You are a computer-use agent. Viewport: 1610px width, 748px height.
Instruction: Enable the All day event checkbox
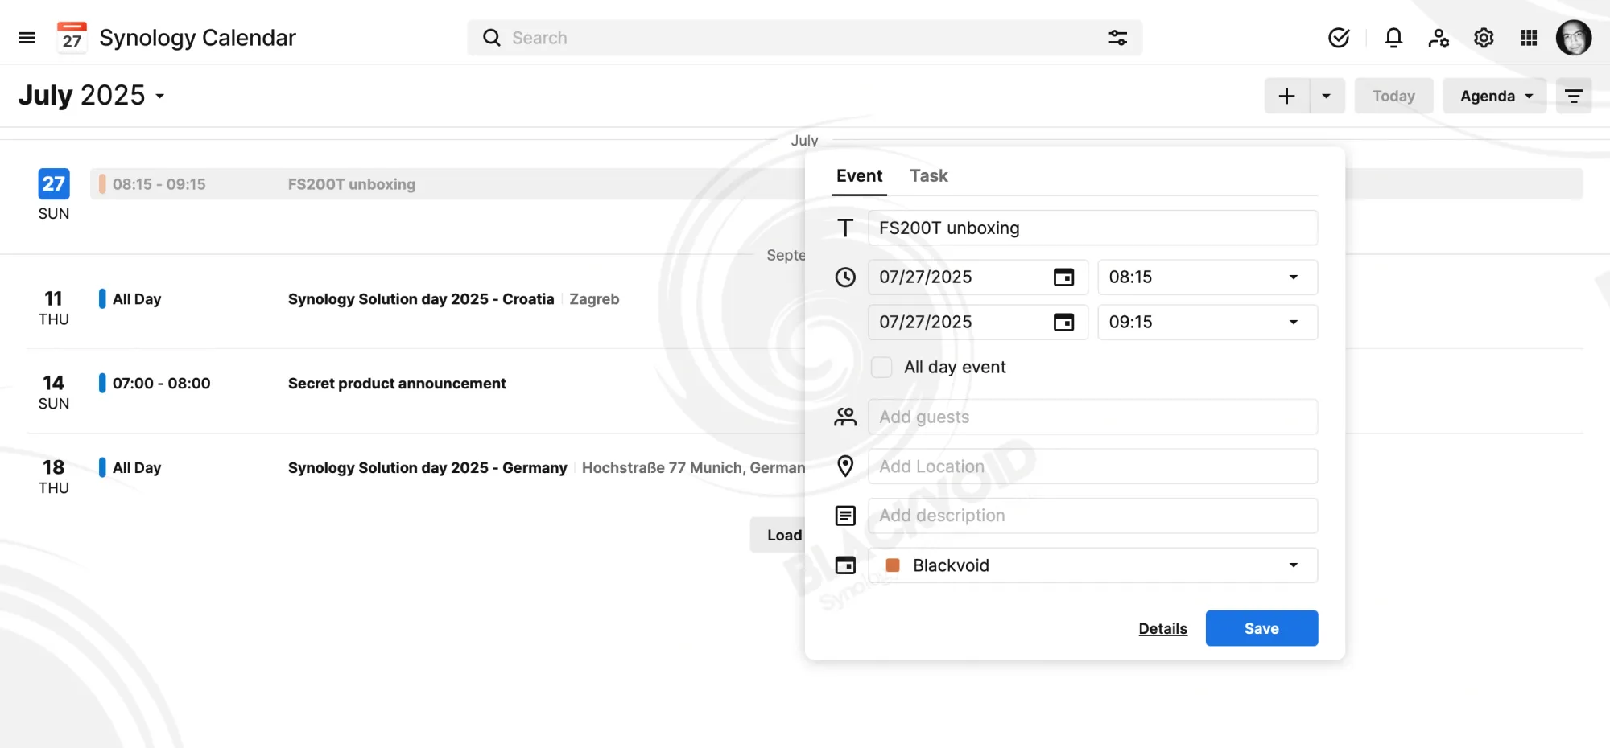coord(882,368)
